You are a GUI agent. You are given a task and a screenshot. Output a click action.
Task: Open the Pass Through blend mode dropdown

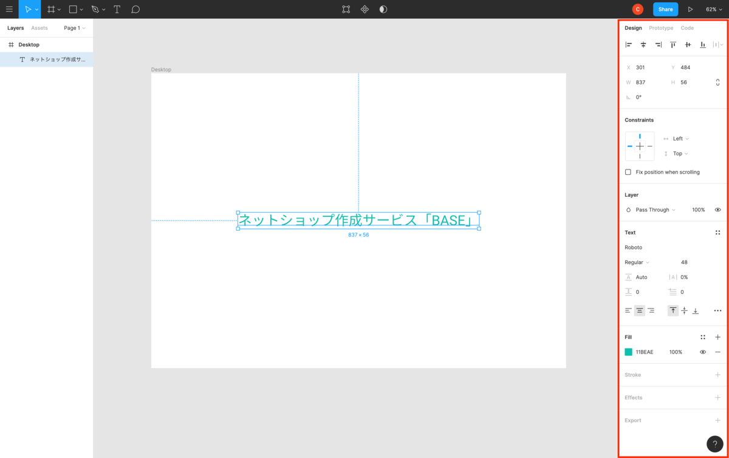(x=655, y=210)
